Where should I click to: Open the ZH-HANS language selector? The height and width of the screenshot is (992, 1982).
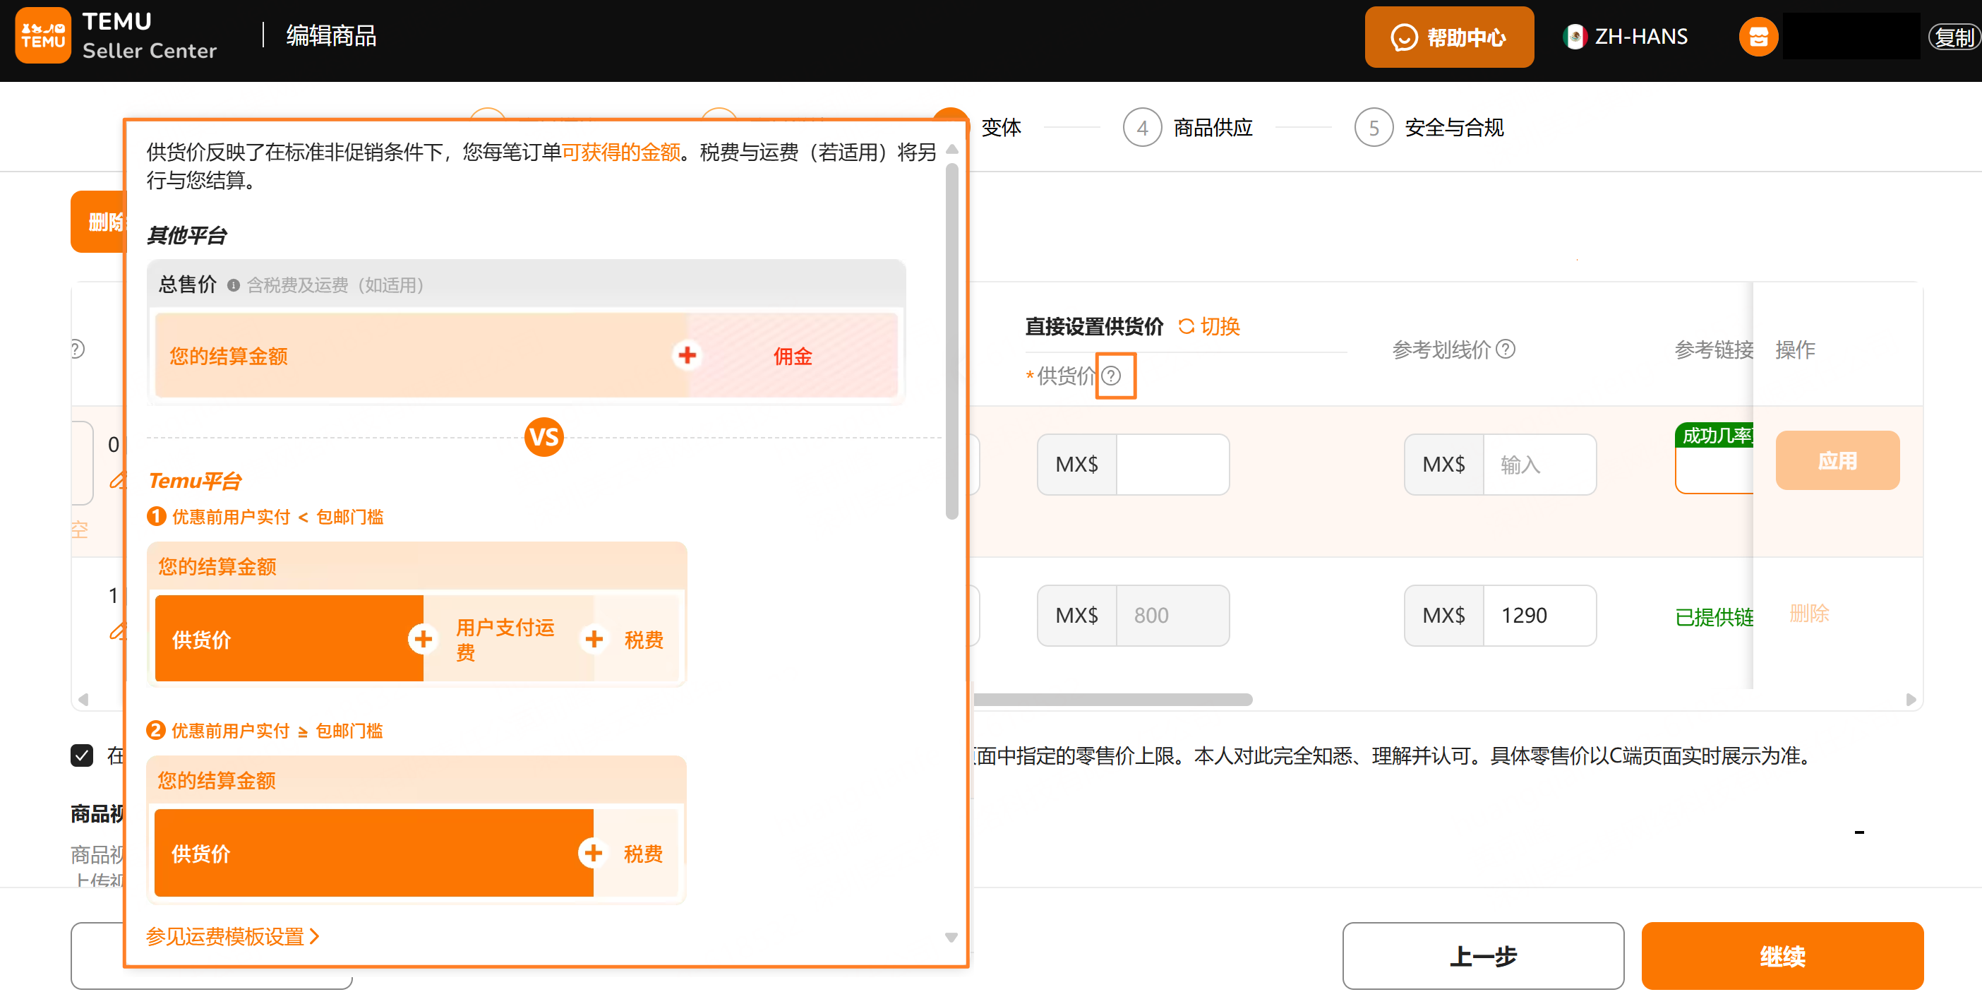coord(1642,35)
